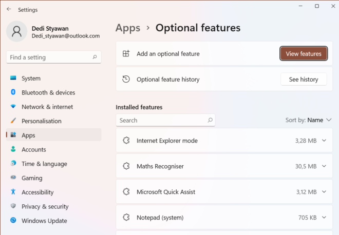Open the user profile avatar picture
The width and height of the screenshot is (339, 235).
coord(16,31)
